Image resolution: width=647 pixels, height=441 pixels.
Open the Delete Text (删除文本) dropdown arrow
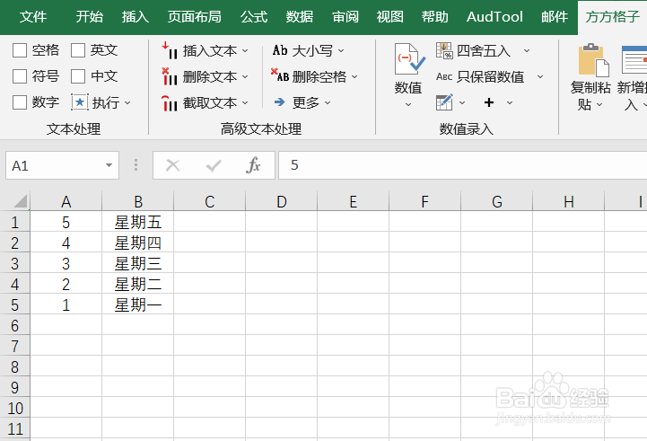[x=245, y=77]
